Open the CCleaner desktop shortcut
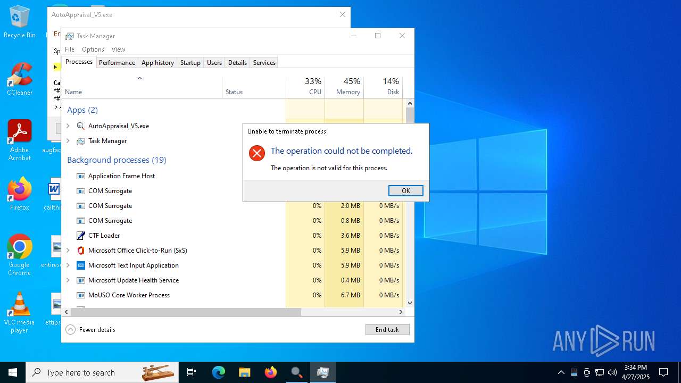The width and height of the screenshot is (681, 383). coord(20,79)
